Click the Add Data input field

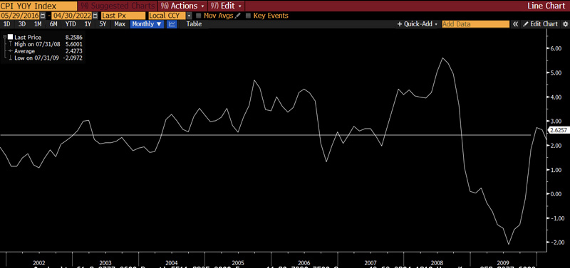475,24
